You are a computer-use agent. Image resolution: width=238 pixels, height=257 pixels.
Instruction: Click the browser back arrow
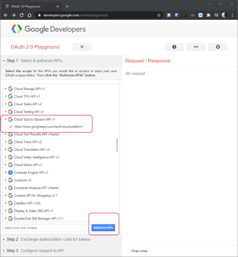tap(5, 15)
